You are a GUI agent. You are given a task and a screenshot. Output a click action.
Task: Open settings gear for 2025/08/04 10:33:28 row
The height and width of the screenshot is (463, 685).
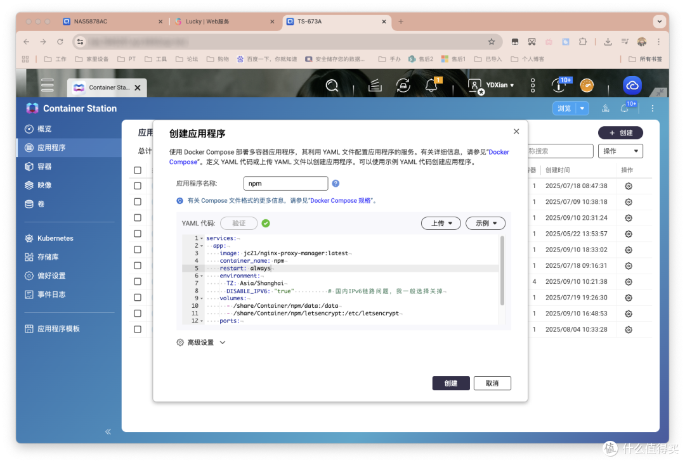tap(628, 329)
